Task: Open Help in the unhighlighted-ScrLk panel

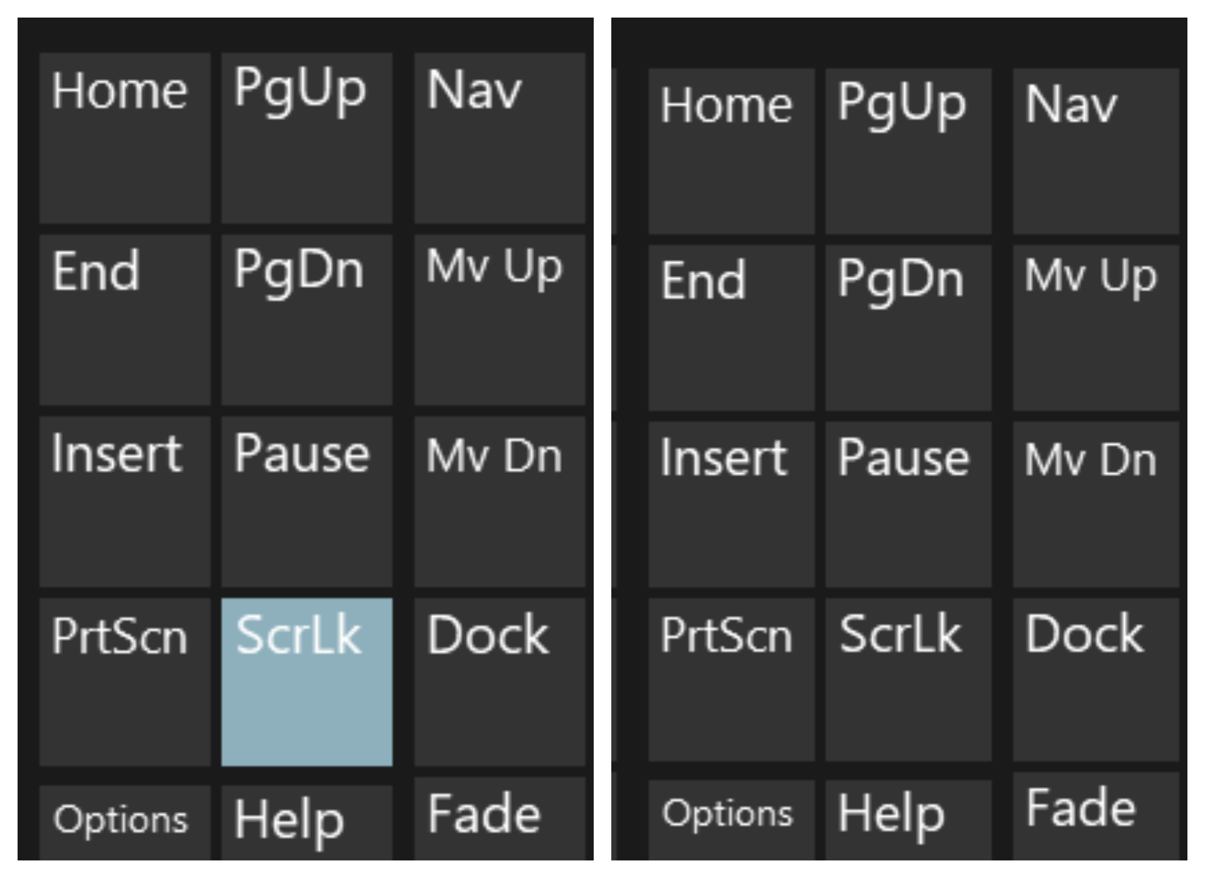Action: click(x=908, y=818)
